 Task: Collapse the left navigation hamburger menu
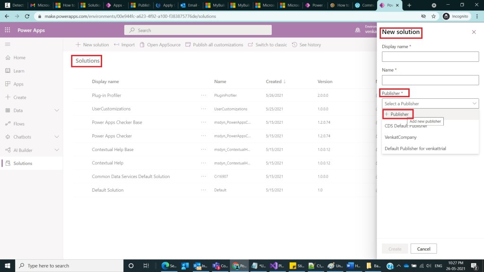point(8,44)
